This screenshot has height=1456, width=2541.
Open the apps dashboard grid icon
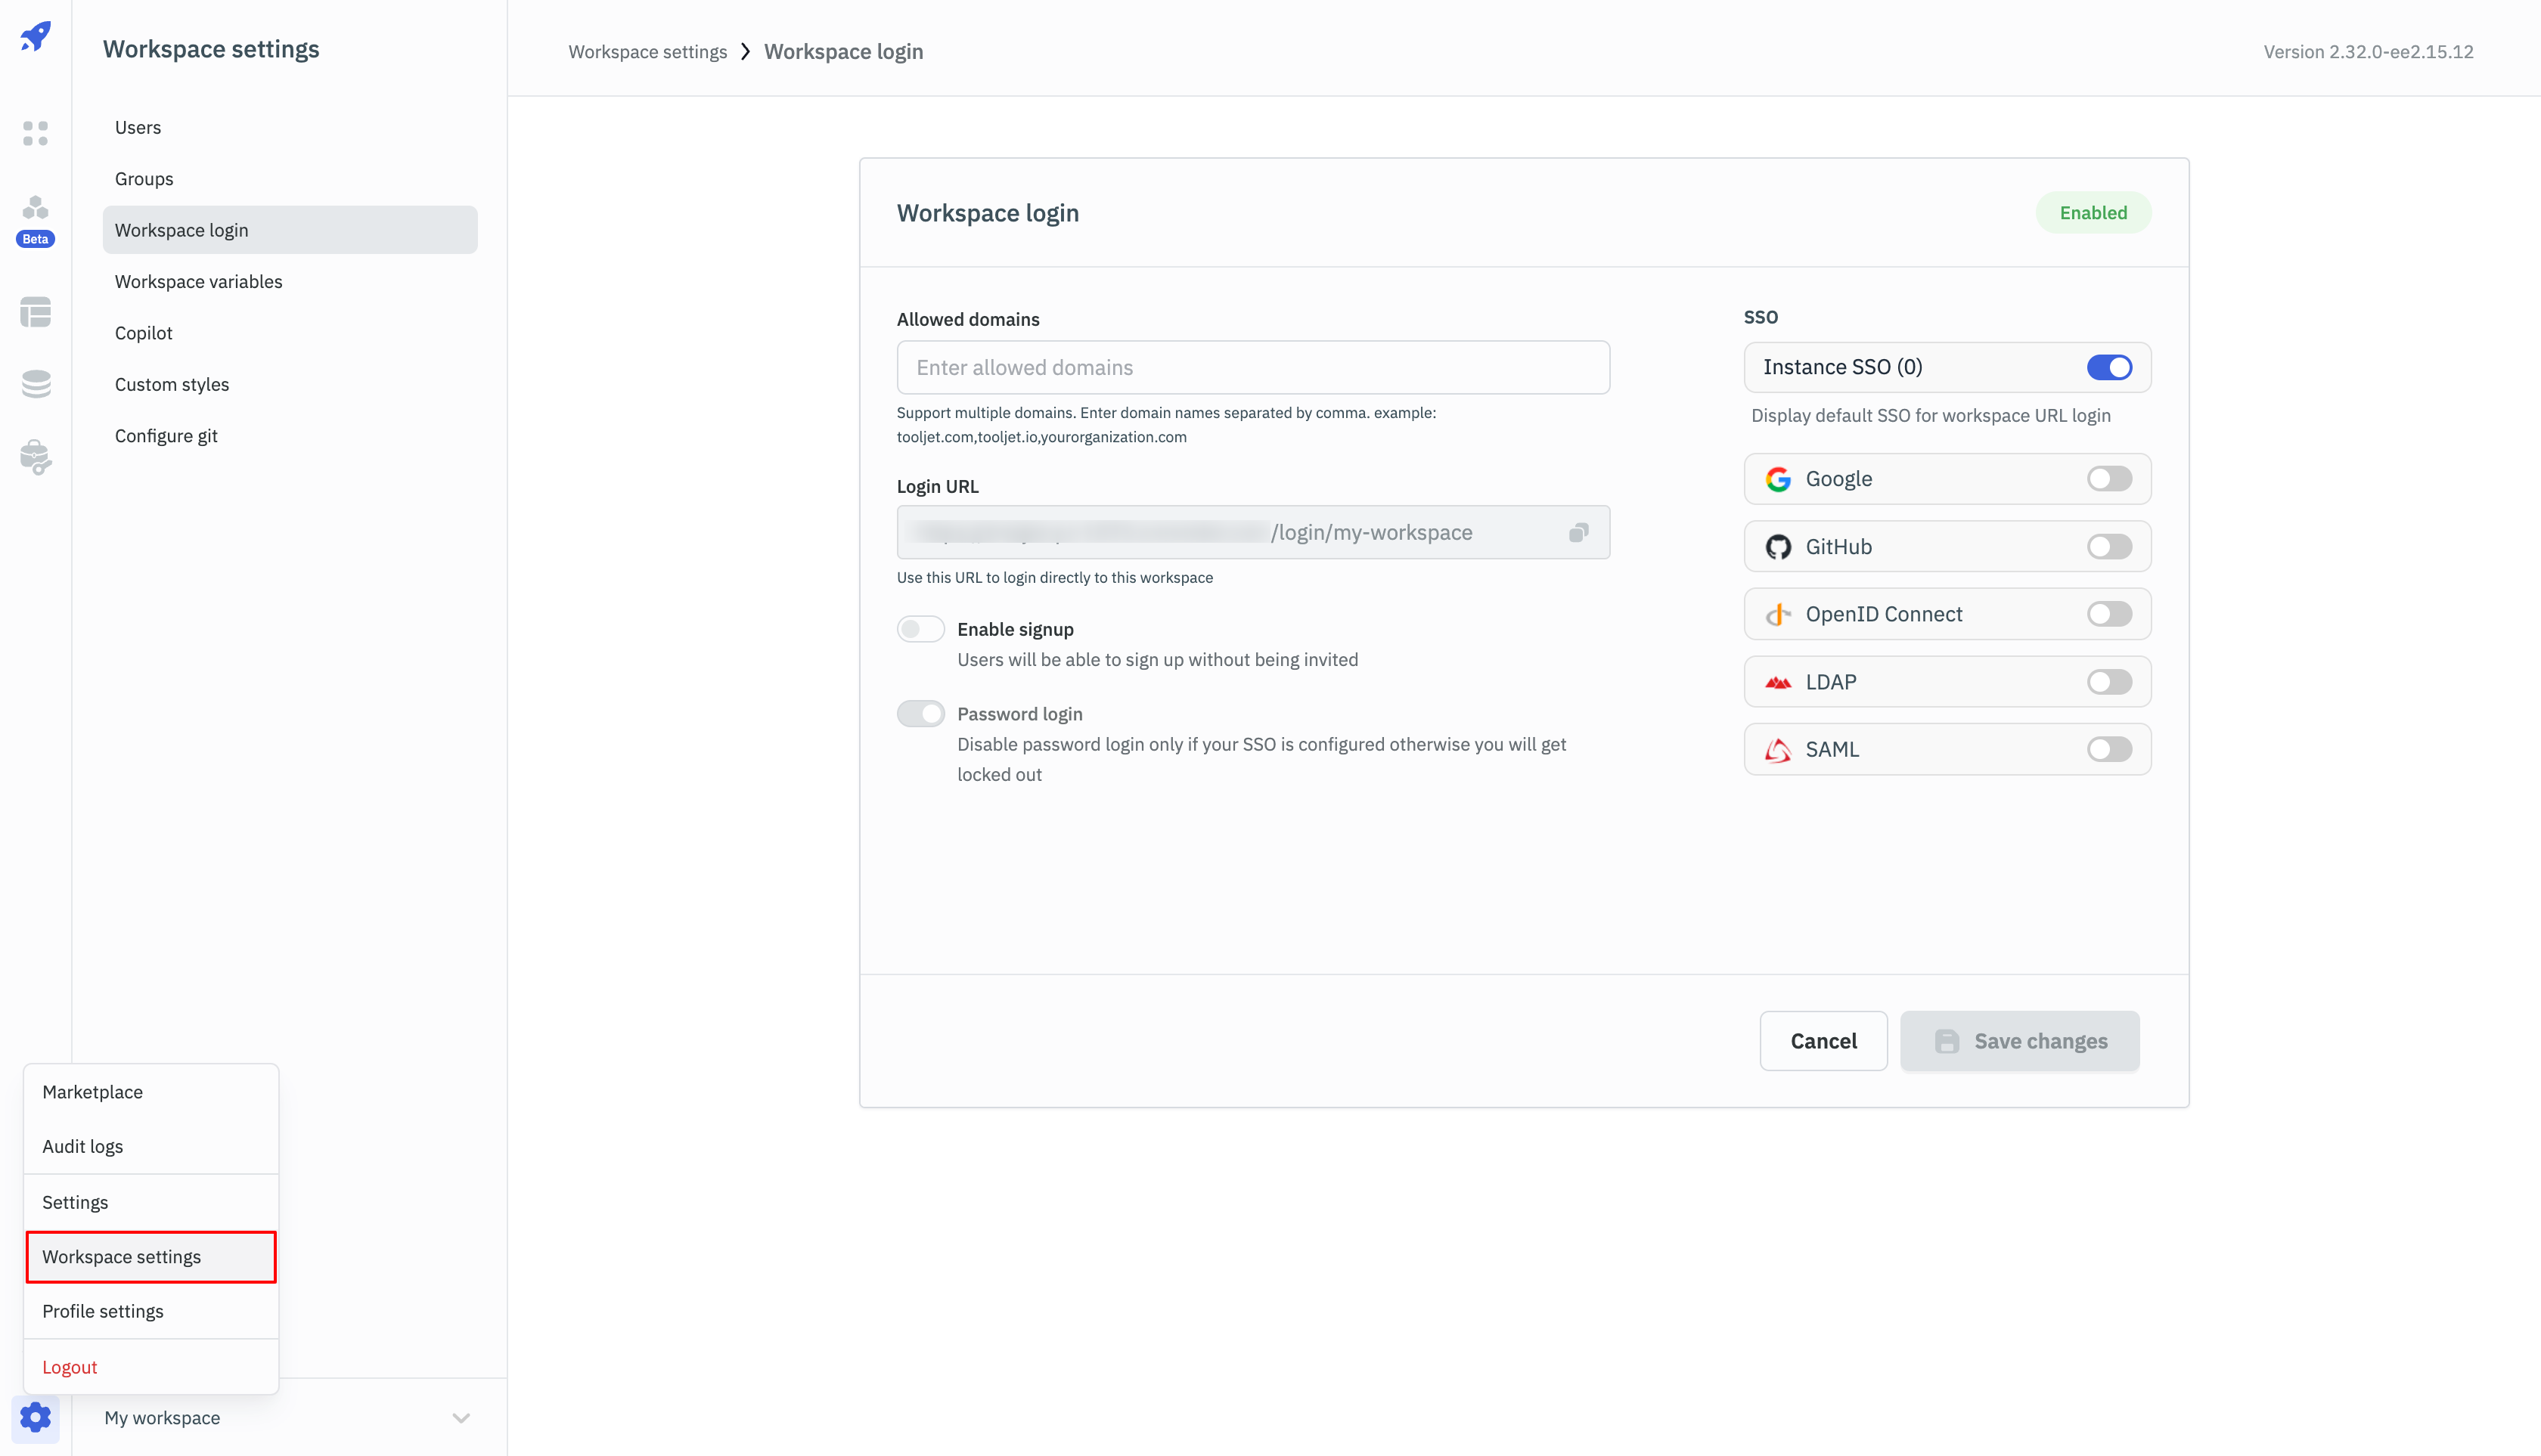click(35, 133)
